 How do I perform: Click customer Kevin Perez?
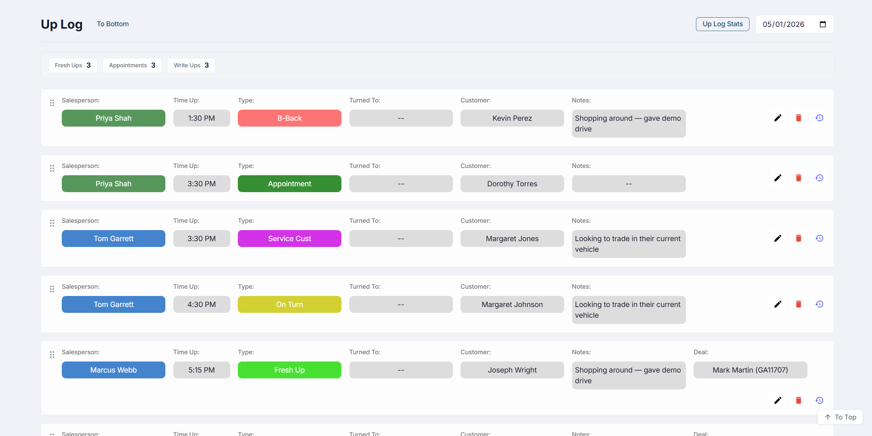[x=512, y=118]
